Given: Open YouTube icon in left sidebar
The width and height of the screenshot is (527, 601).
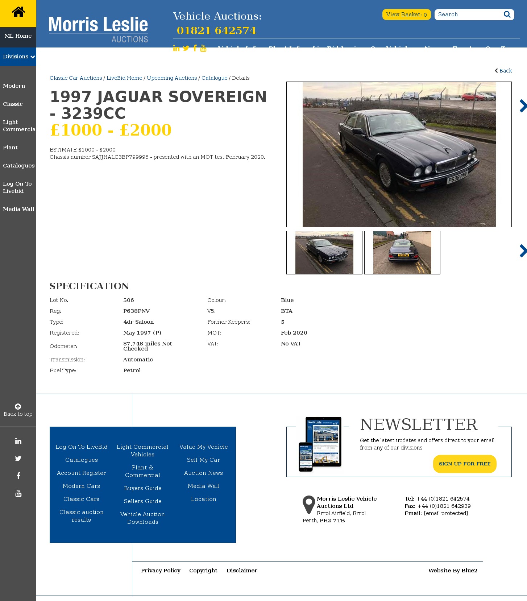Looking at the screenshot, I should tap(18, 493).
